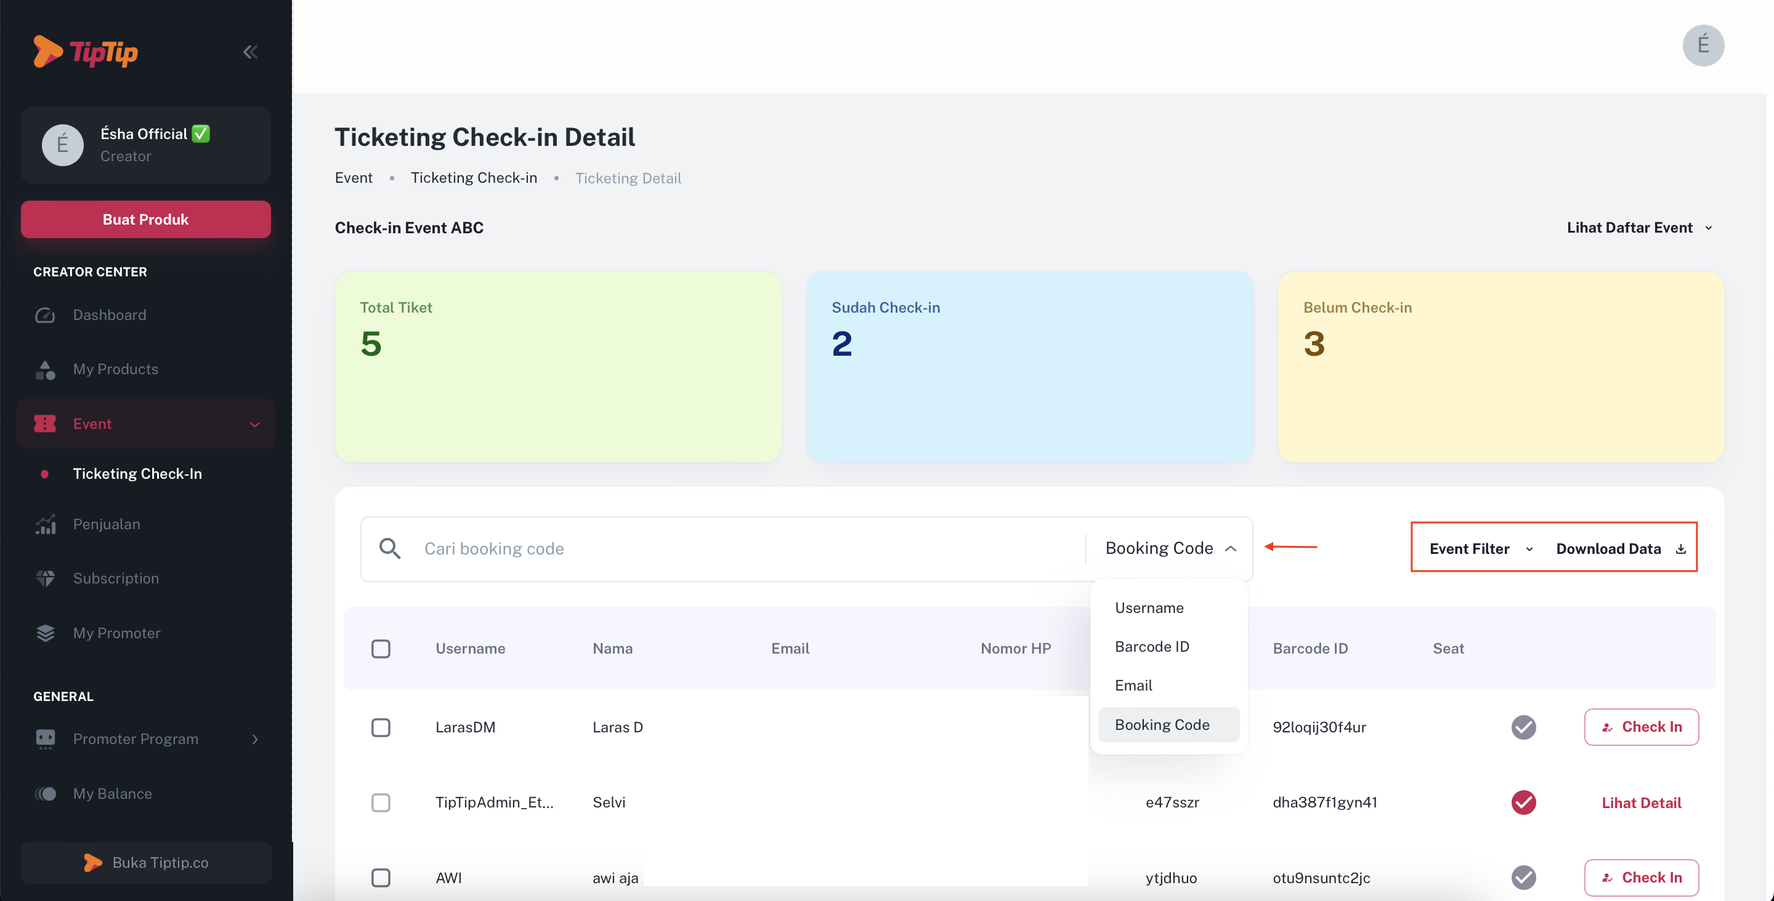Click the My Balance icon

point(46,794)
